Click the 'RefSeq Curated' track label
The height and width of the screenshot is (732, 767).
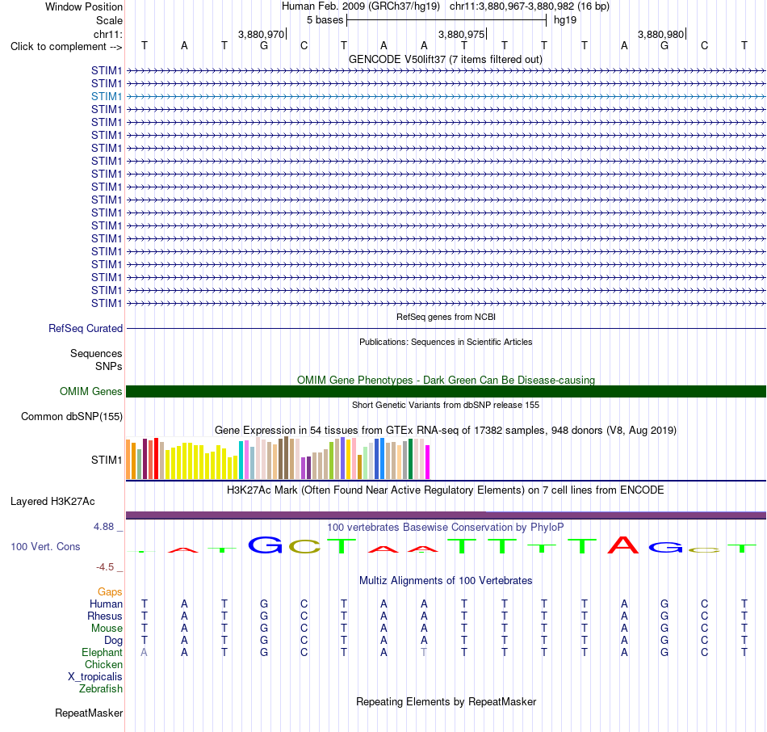coord(85,329)
